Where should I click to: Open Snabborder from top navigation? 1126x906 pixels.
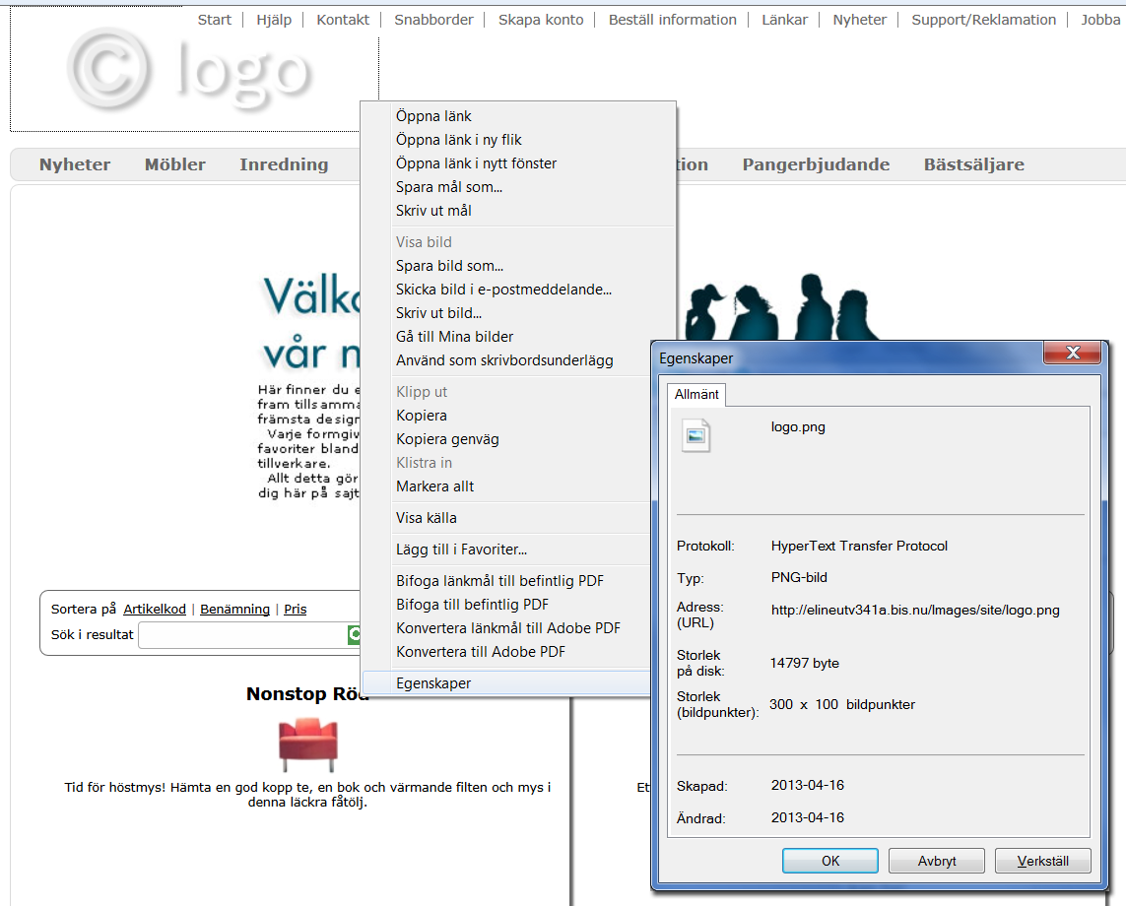click(x=433, y=20)
